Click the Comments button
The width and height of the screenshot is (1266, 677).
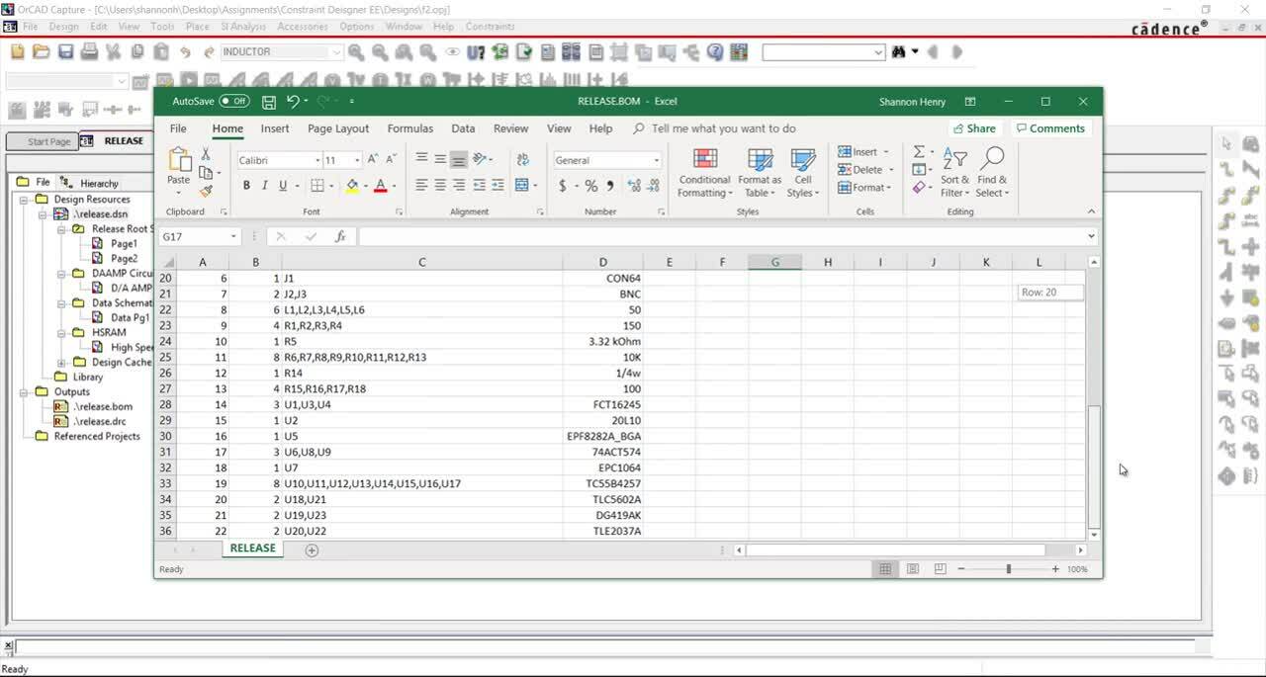(x=1048, y=128)
